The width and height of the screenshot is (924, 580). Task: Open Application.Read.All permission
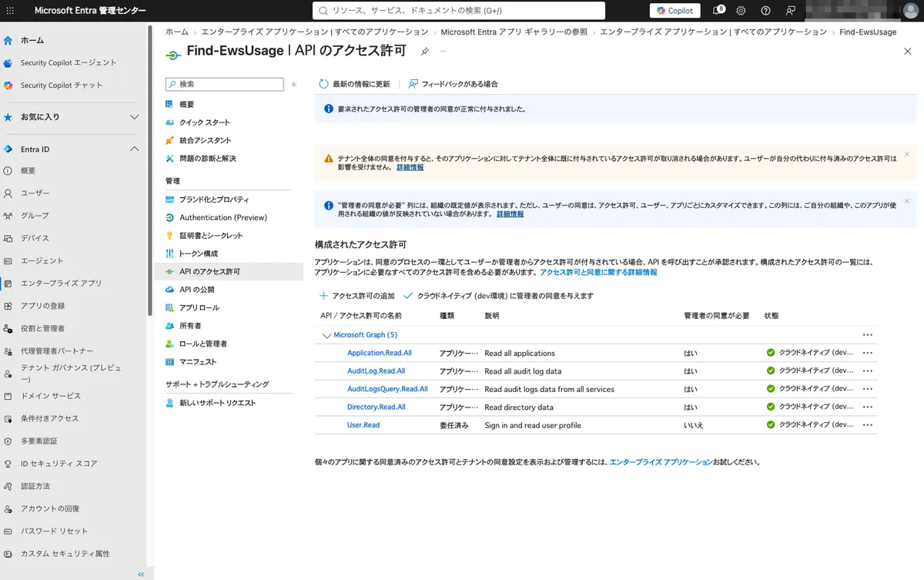[x=380, y=353]
